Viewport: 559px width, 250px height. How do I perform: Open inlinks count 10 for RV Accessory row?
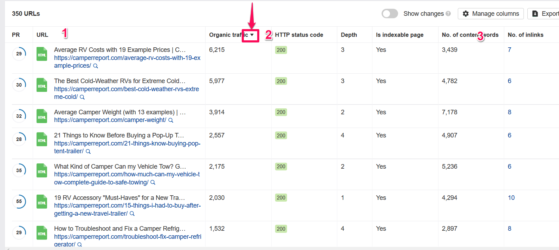[x=511, y=198]
